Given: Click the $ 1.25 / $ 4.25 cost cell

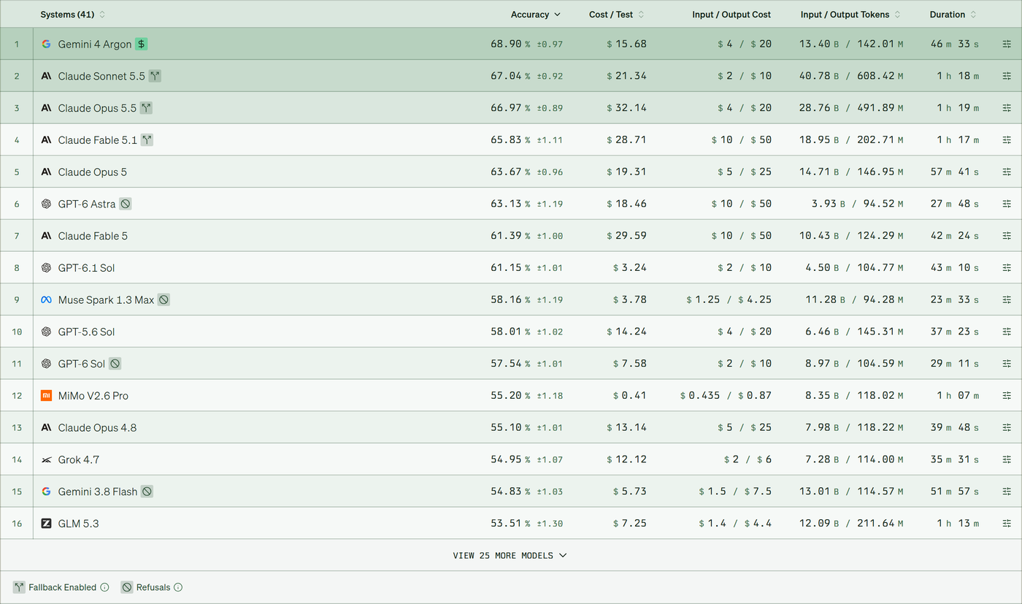Looking at the screenshot, I should coord(729,300).
